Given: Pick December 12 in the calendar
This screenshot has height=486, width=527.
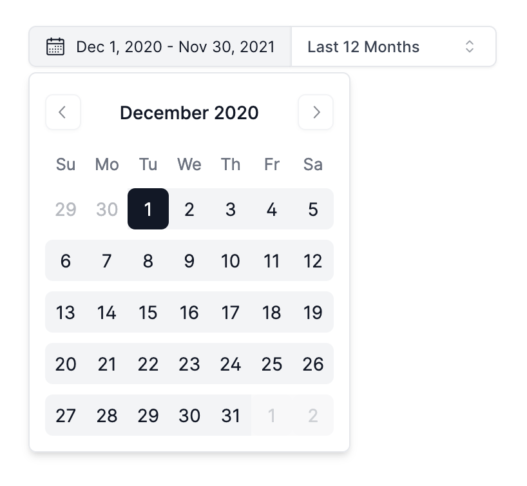Looking at the screenshot, I should tap(313, 261).
